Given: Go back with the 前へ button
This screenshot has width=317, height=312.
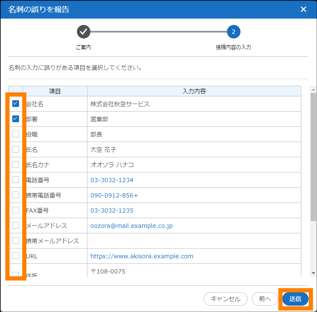Looking at the screenshot, I should [x=265, y=299].
